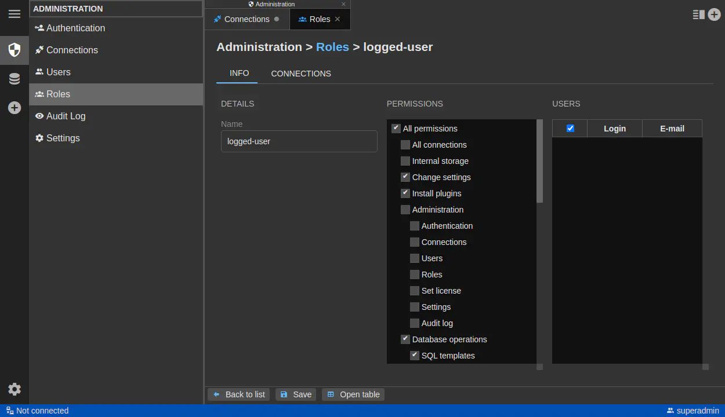Click Authentication key icon in sidebar
This screenshot has height=417, width=725.
pos(39,28)
